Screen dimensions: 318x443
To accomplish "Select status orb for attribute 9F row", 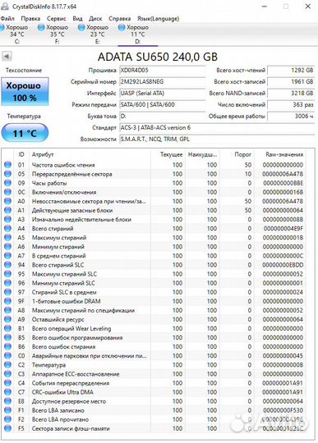I will point(7,301).
